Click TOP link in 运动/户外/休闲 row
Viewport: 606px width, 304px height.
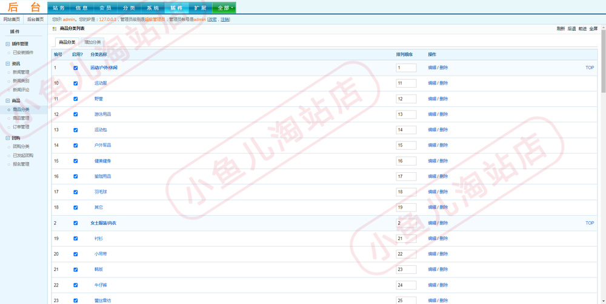(590, 68)
